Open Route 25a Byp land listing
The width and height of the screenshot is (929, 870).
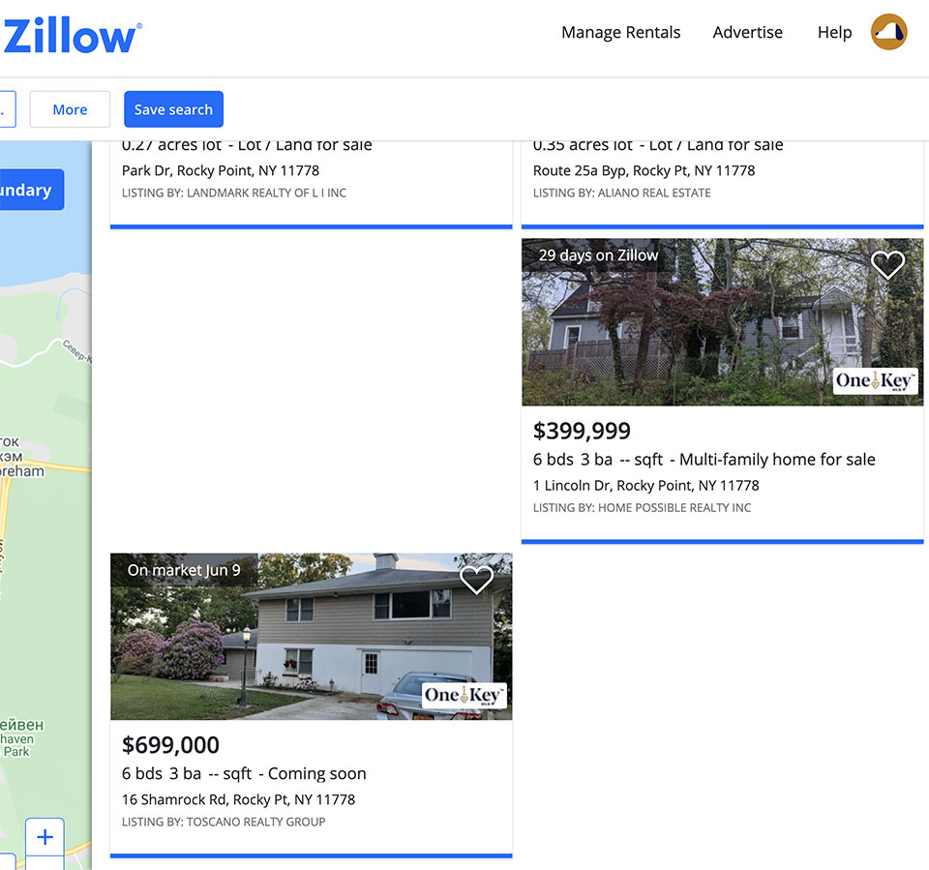pos(644,170)
